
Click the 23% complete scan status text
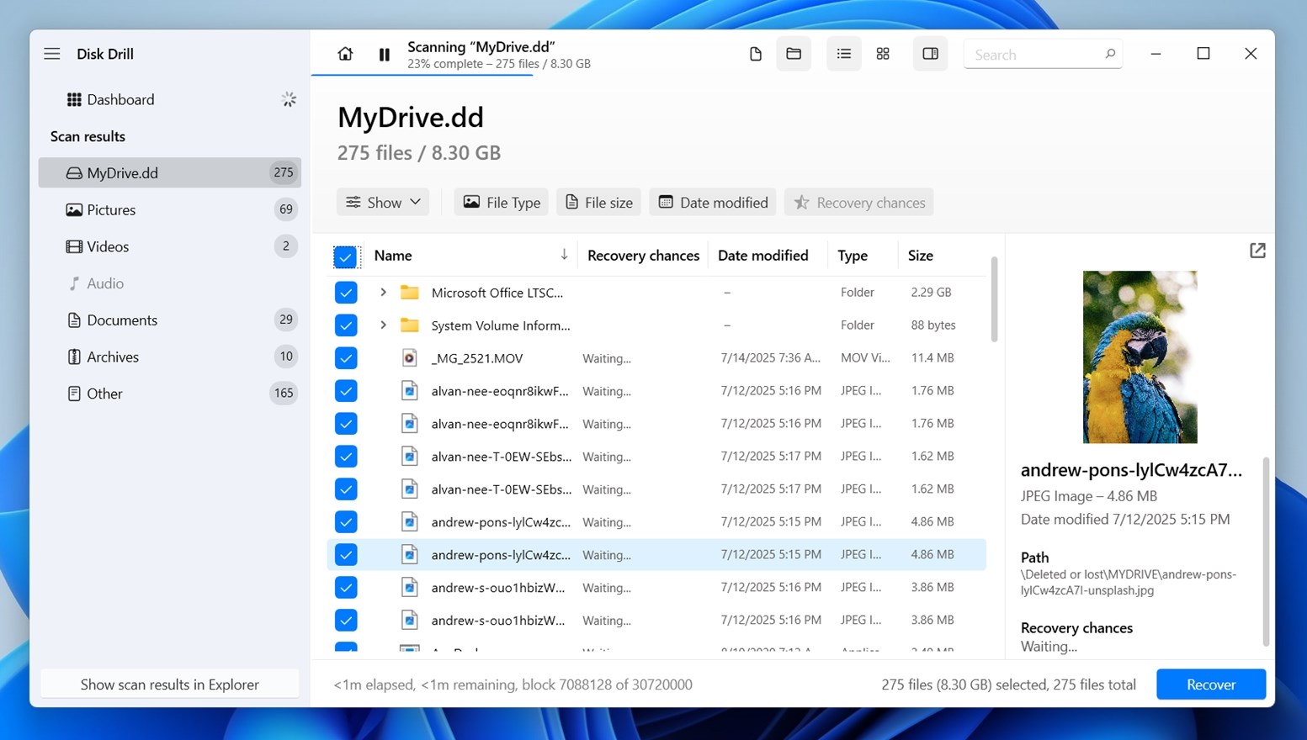(498, 64)
